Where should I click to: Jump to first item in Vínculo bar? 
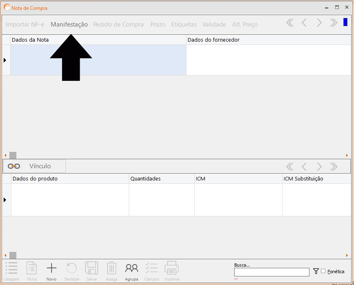pyautogui.click(x=290, y=167)
